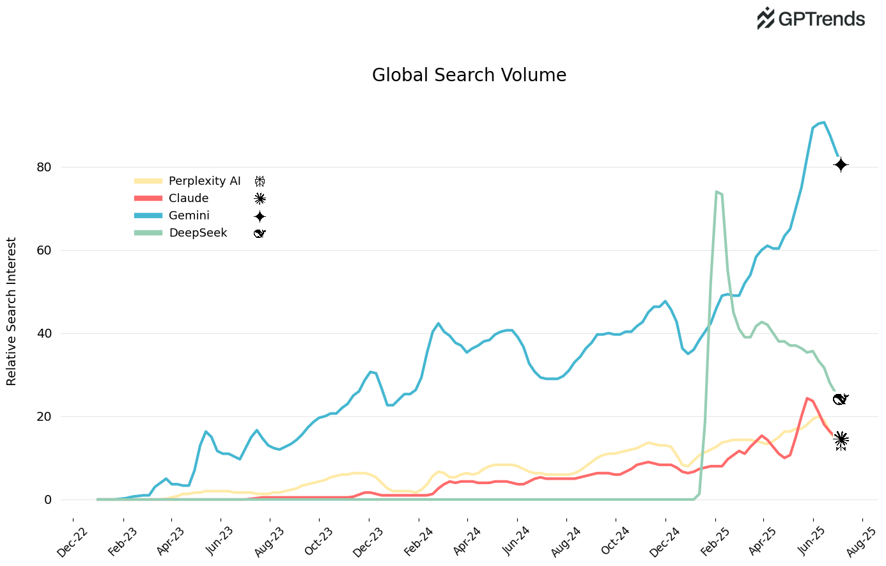Click the 'Relative Search Interest' axis label
This screenshot has height=566, width=886.
pos(12,311)
